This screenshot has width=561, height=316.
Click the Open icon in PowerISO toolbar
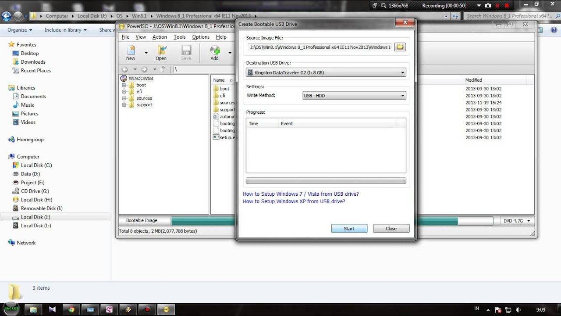point(161,50)
